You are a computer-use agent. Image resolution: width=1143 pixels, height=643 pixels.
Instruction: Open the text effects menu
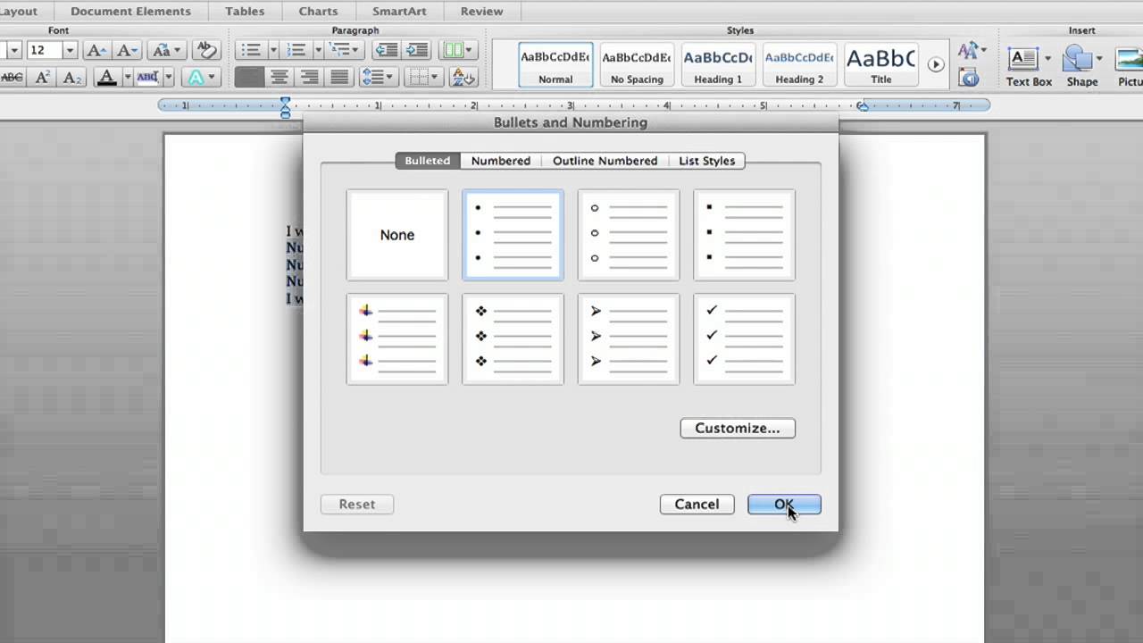[x=201, y=78]
